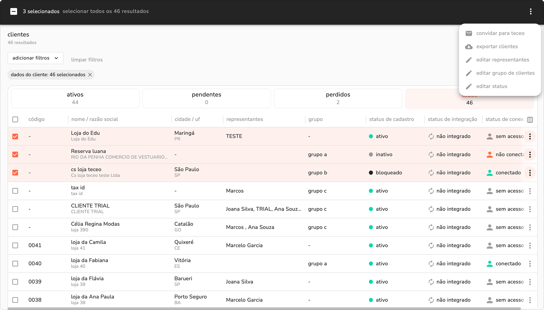The height and width of the screenshot is (310, 544).
Task: Click the column settings icon in table header
Action: [530, 120]
